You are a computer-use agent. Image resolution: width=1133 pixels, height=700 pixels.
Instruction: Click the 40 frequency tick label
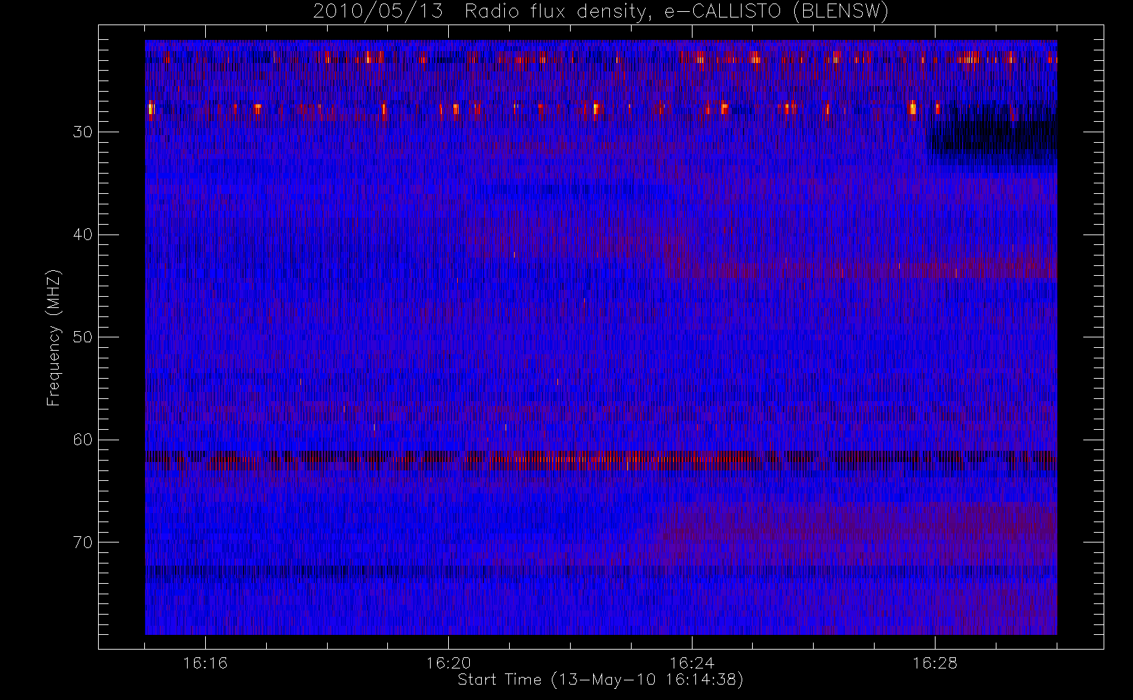[x=83, y=234]
